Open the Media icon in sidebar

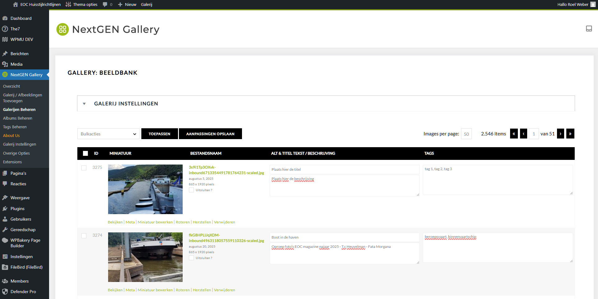pos(5,64)
